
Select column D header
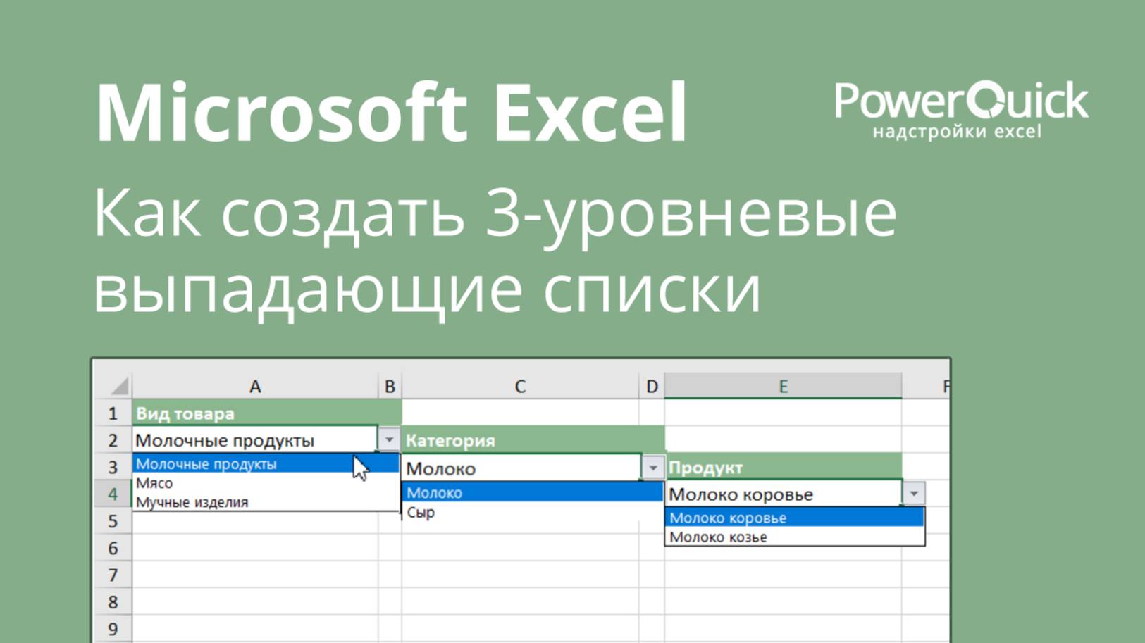(652, 386)
